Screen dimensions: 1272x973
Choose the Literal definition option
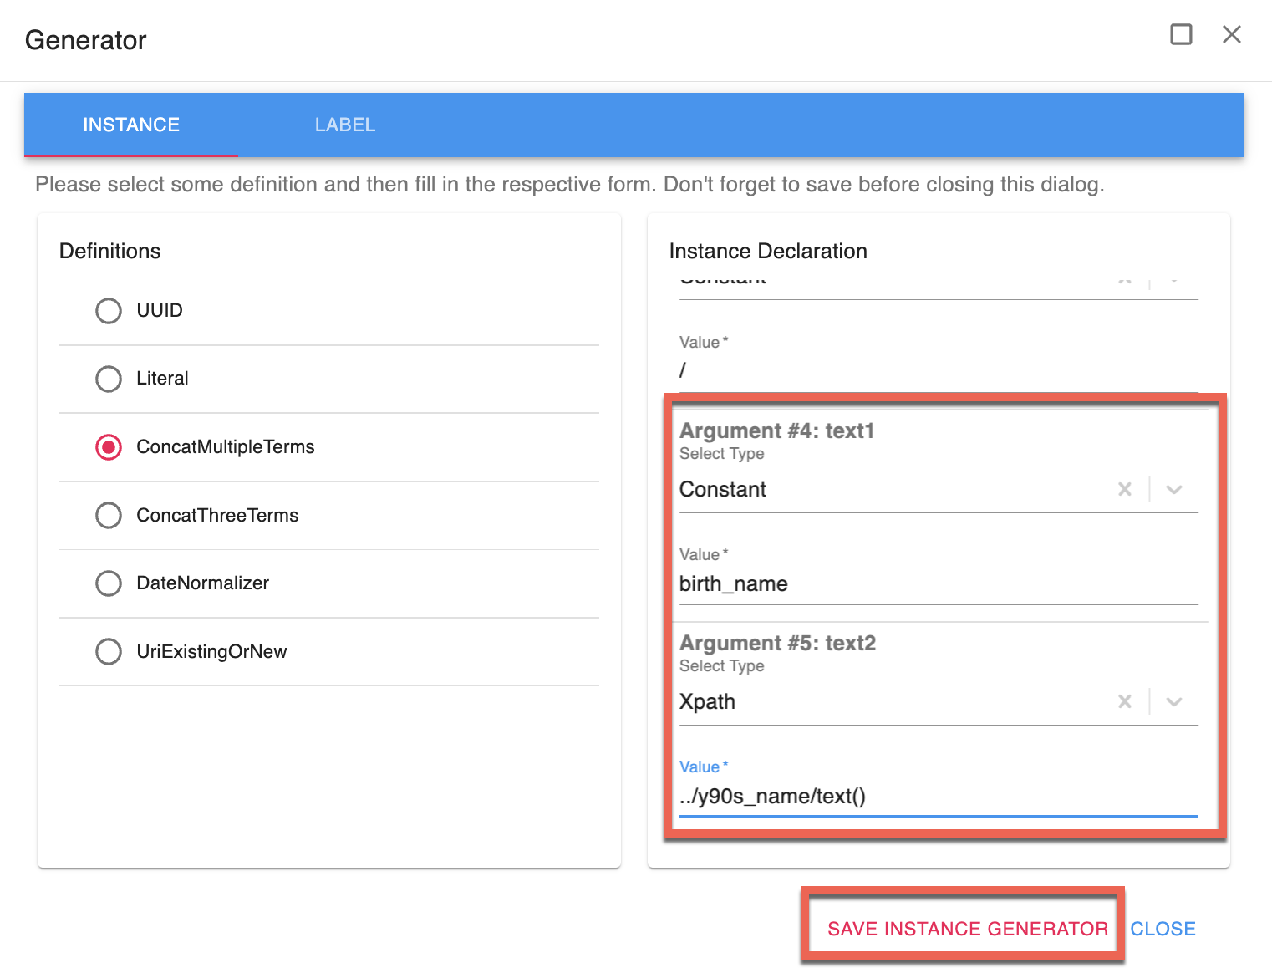click(x=109, y=379)
